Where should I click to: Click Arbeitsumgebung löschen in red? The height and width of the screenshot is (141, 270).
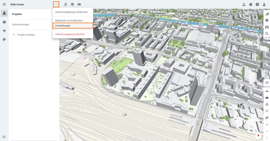coord(70,34)
